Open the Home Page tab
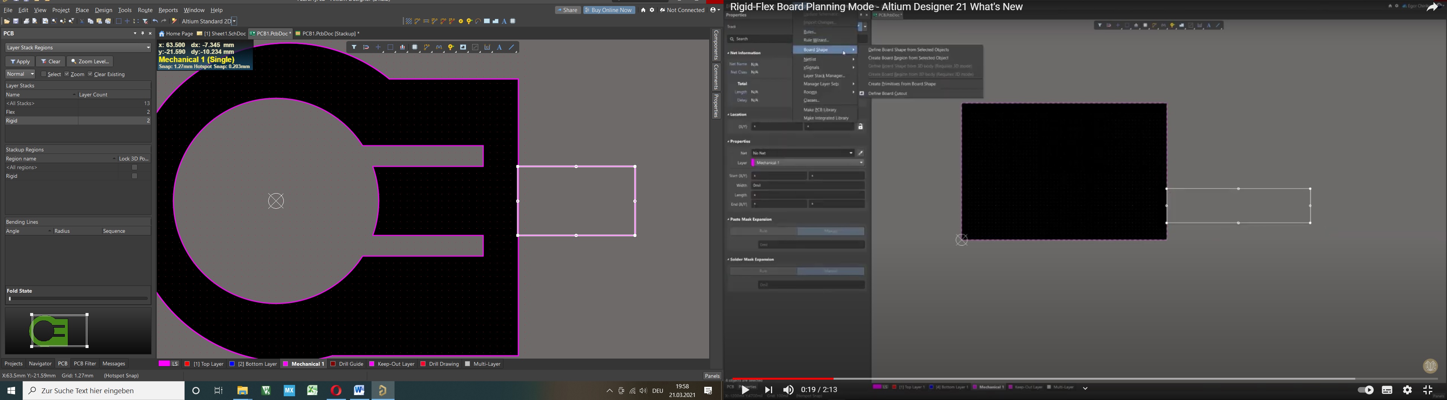Image resolution: width=1447 pixels, height=400 pixels. tap(176, 34)
